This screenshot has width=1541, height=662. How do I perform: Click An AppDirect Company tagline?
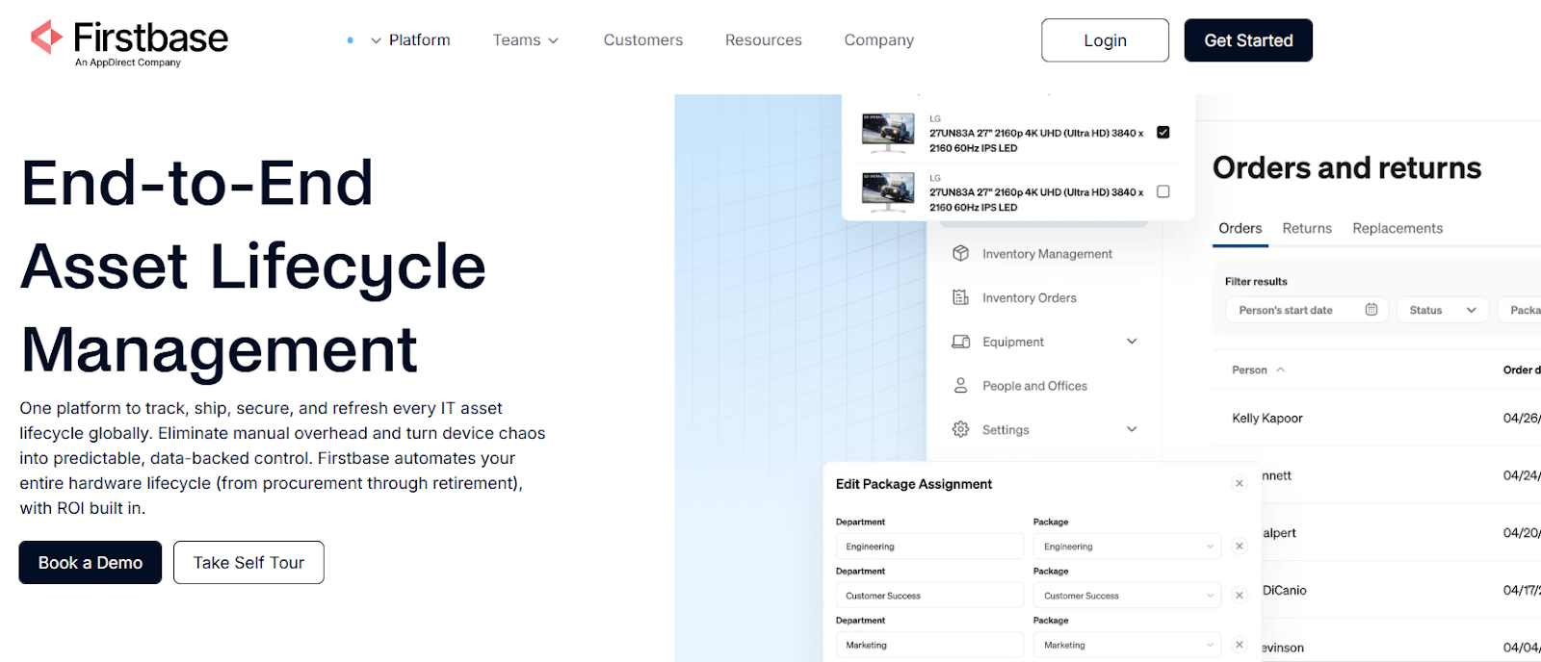click(x=128, y=63)
